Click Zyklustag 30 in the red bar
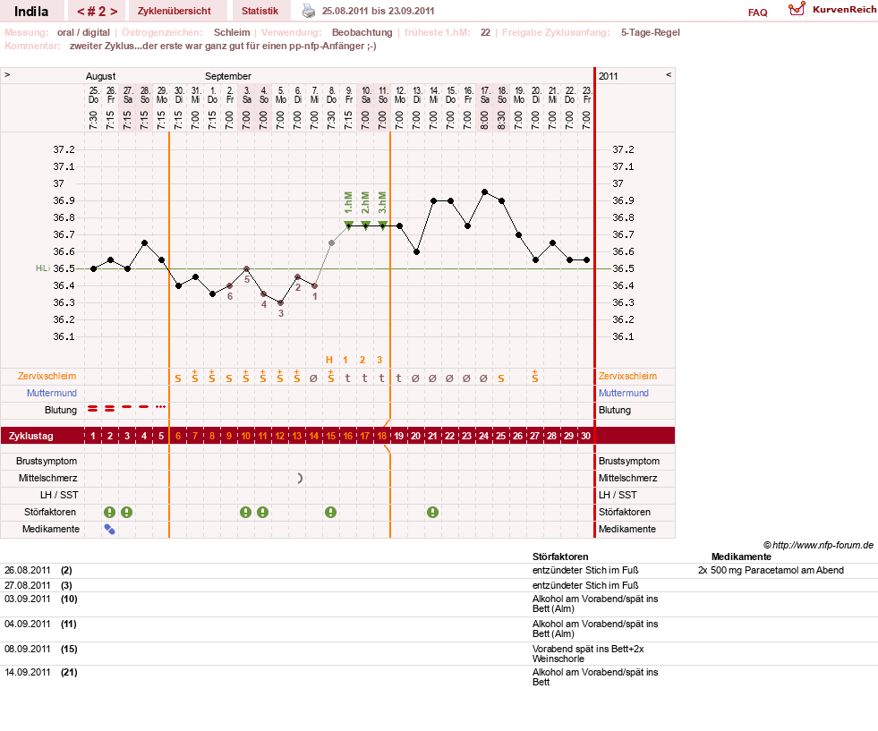Screen dimensions: 878x731 (585, 436)
